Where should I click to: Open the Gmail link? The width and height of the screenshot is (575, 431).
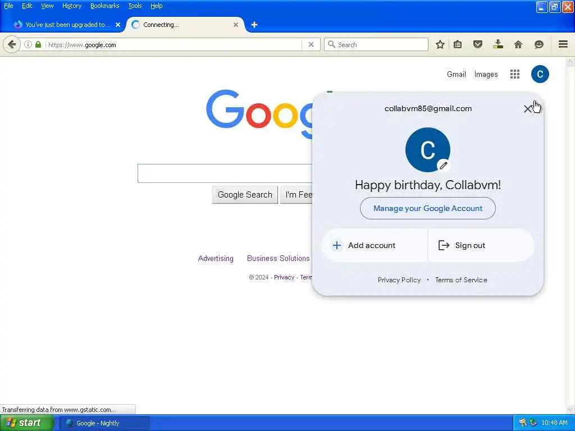456,75
